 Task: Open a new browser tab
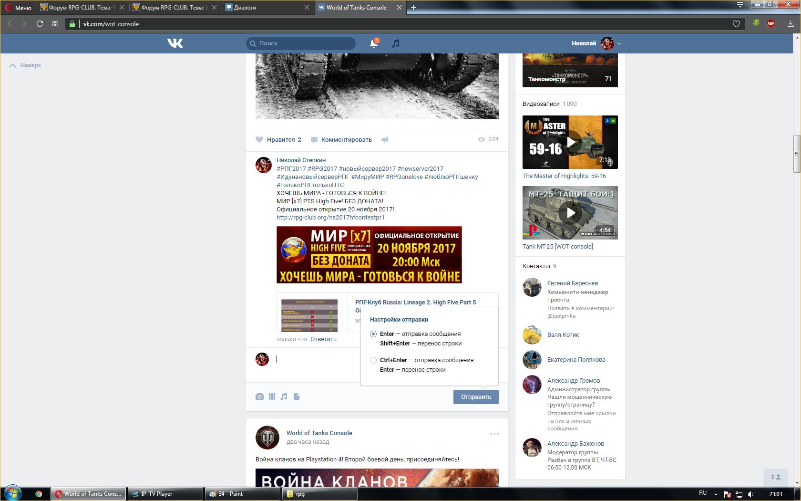coord(414,7)
